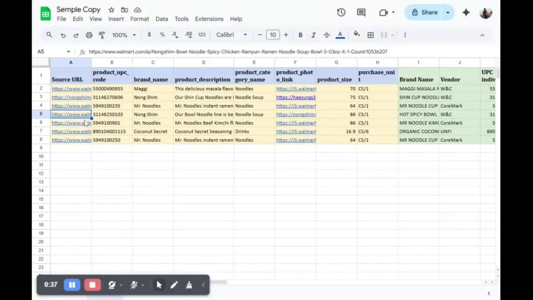The width and height of the screenshot is (533, 300).
Task: Open the merge cells type dropdown
Action: click(x=393, y=35)
